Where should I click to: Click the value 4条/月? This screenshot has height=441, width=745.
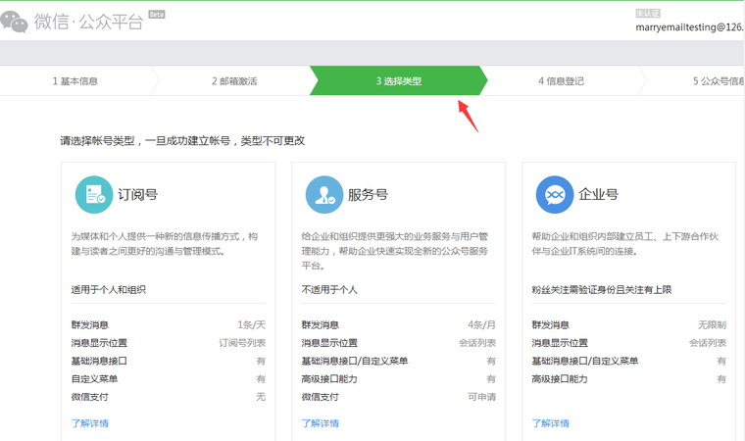point(481,325)
